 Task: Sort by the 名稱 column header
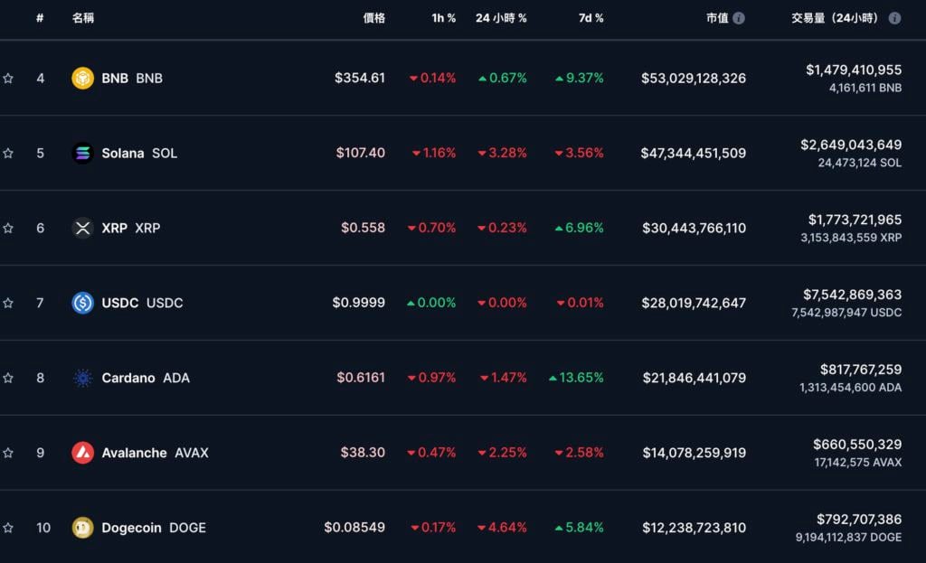83,18
